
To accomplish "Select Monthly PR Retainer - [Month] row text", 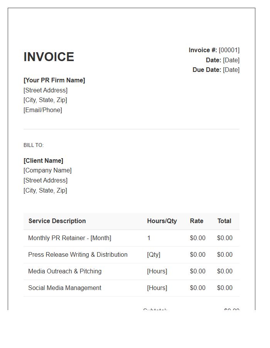I will 70,238.
